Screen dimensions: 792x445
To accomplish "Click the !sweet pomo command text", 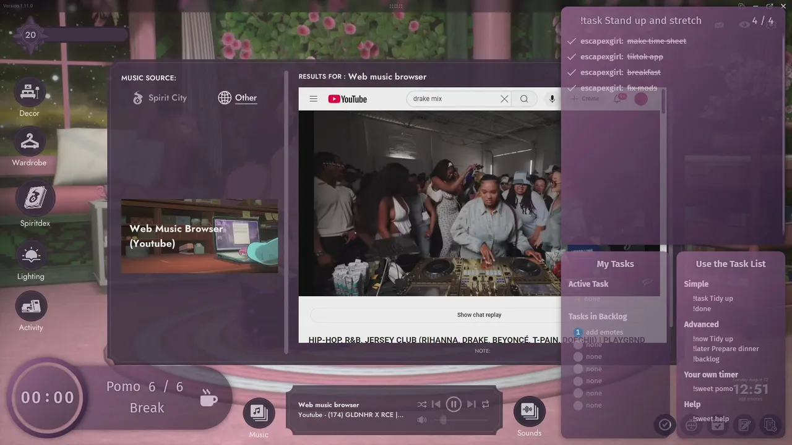I will pos(713,389).
